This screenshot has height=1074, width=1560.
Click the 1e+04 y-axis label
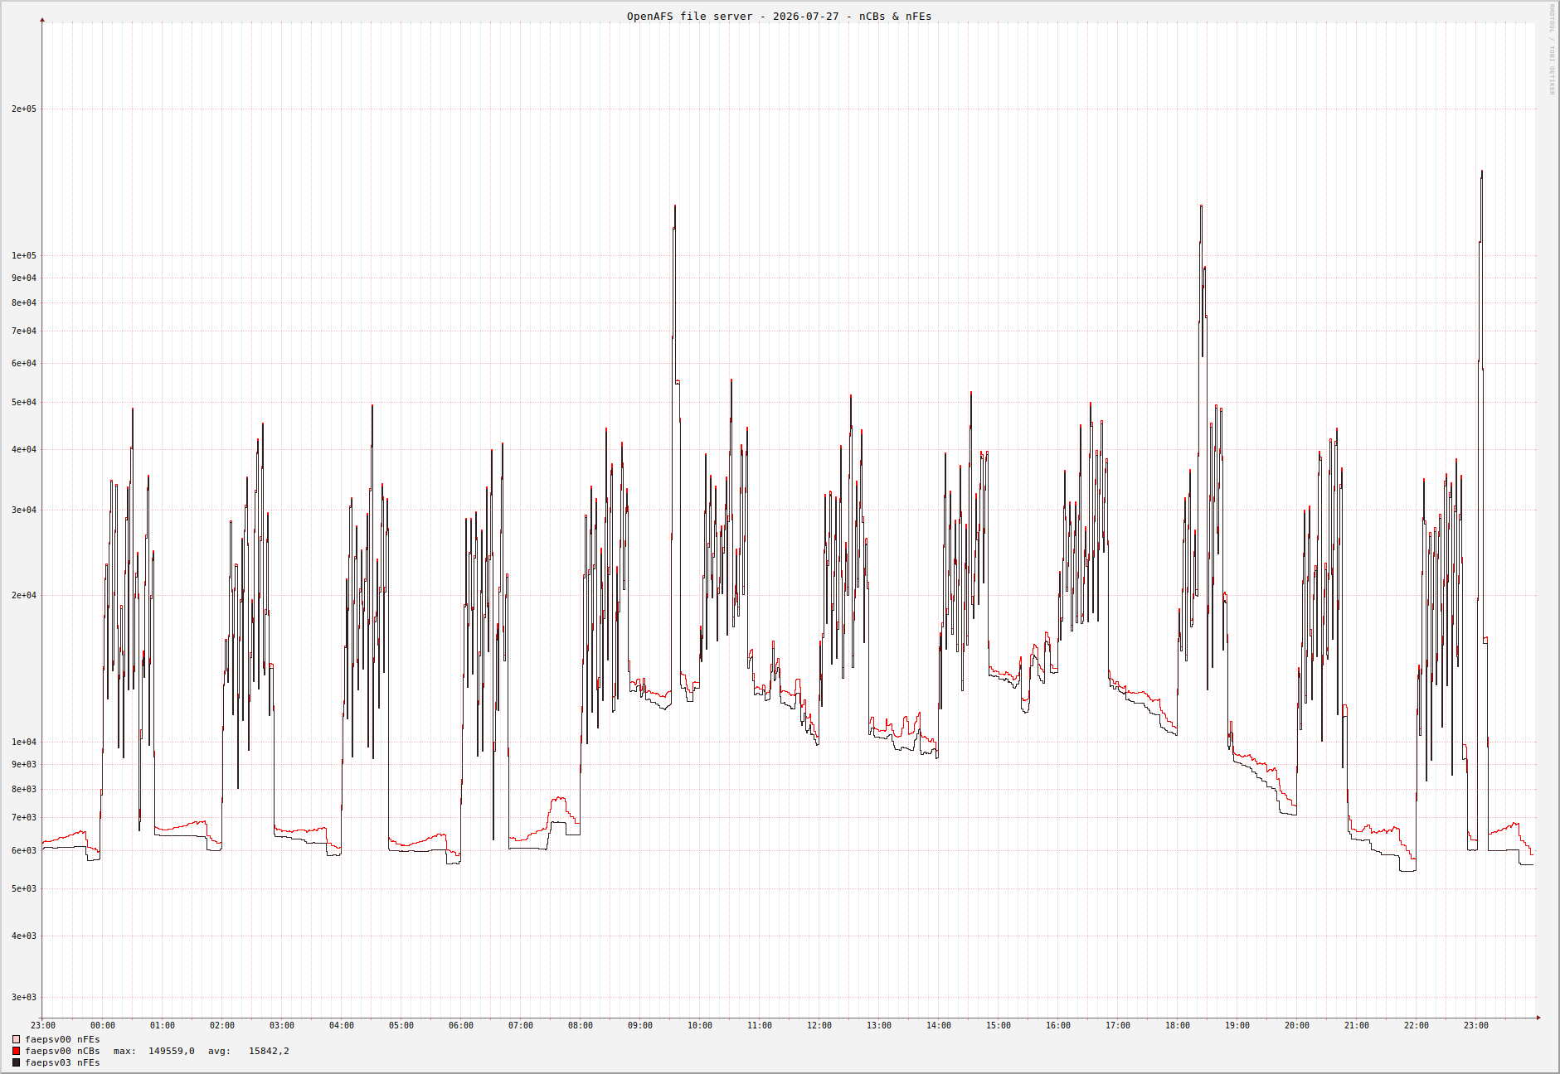[24, 742]
